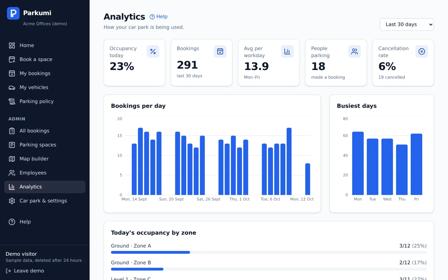Click the Mon bar in Busiest days

point(358,163)
